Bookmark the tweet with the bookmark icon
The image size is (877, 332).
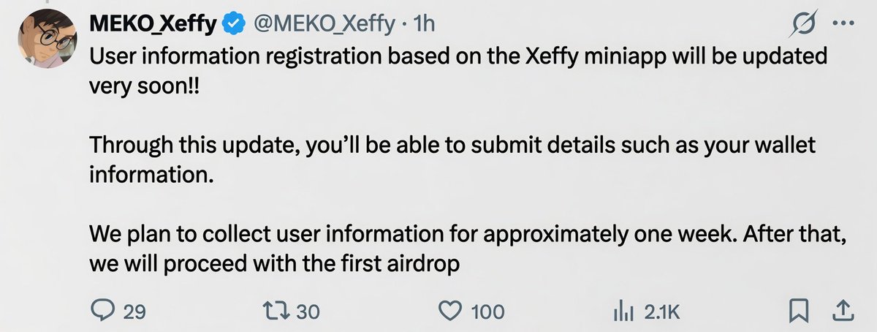tap(798, 312)
